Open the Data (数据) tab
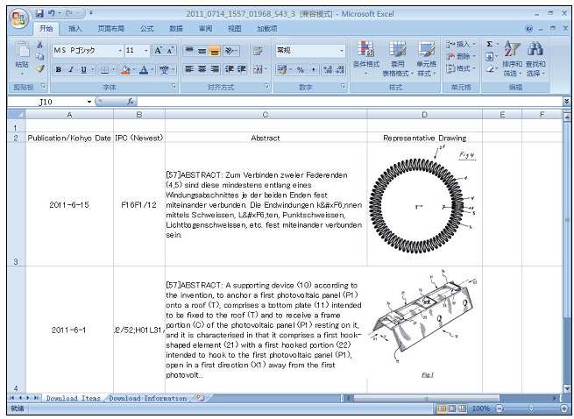 (x=176, y=29)
